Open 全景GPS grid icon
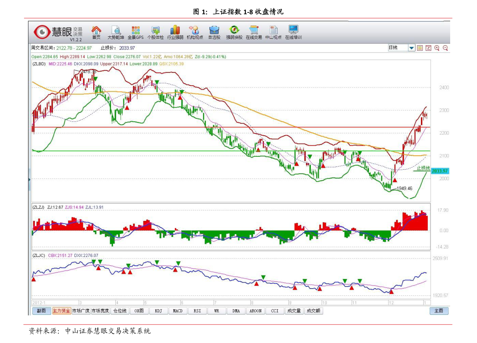 point(135,30)
